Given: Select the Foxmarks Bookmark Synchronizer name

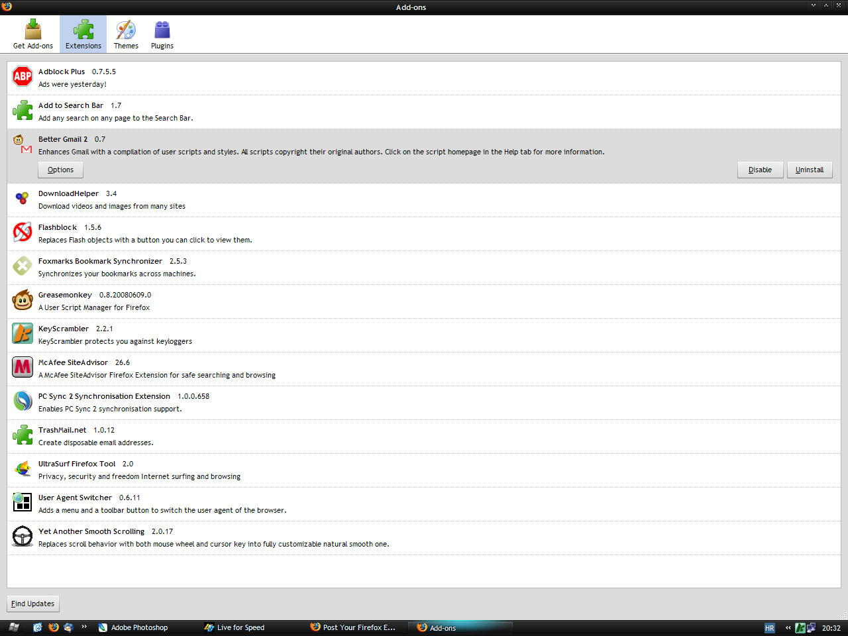Looking at the screenshot, I should (100, 261).
